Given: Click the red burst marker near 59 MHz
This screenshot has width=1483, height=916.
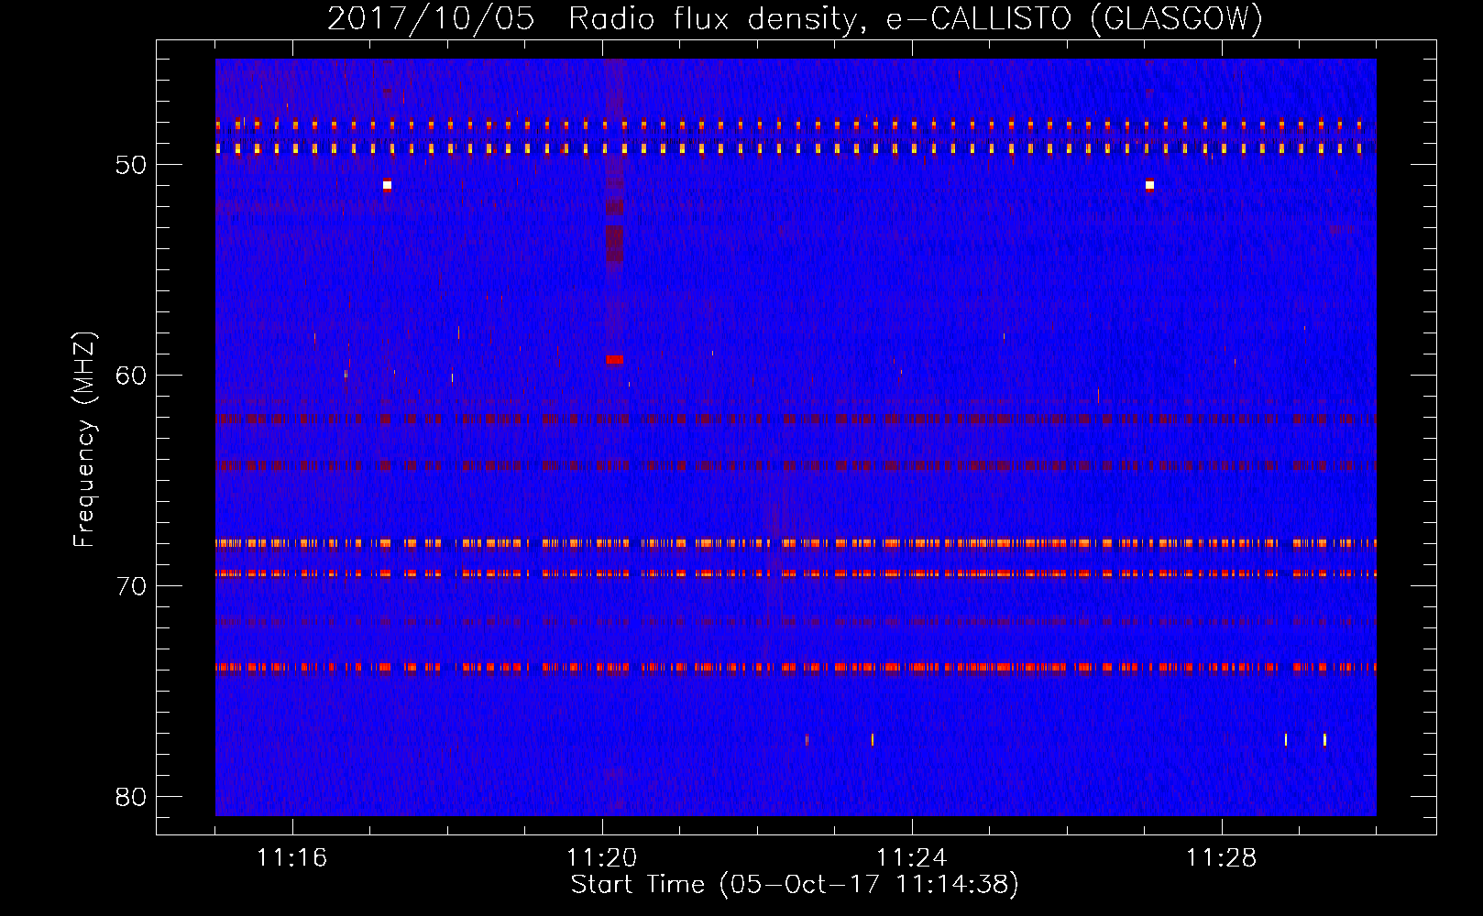Looking at the screenshot, I should click(614, 360).
